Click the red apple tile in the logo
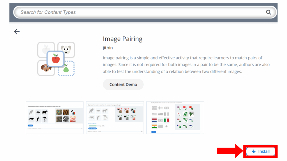287x161 pixels. coord(56,59)
